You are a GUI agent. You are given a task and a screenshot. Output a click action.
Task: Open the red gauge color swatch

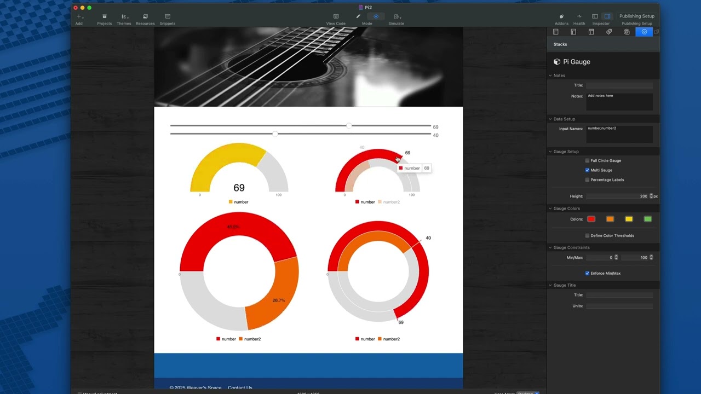[591, 219]
